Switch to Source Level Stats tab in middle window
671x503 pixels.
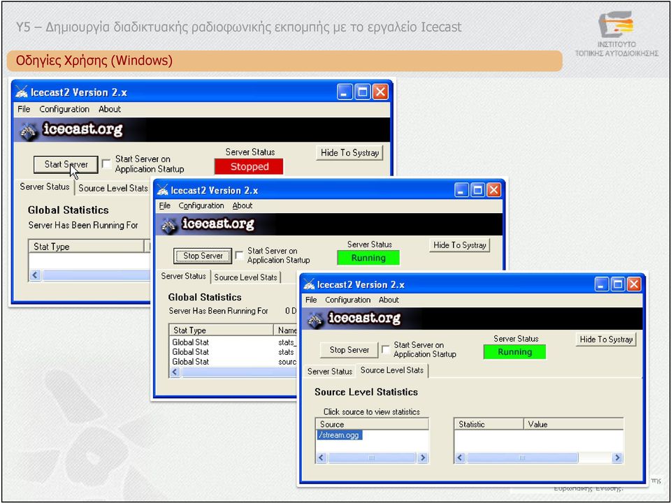point(245,277)
